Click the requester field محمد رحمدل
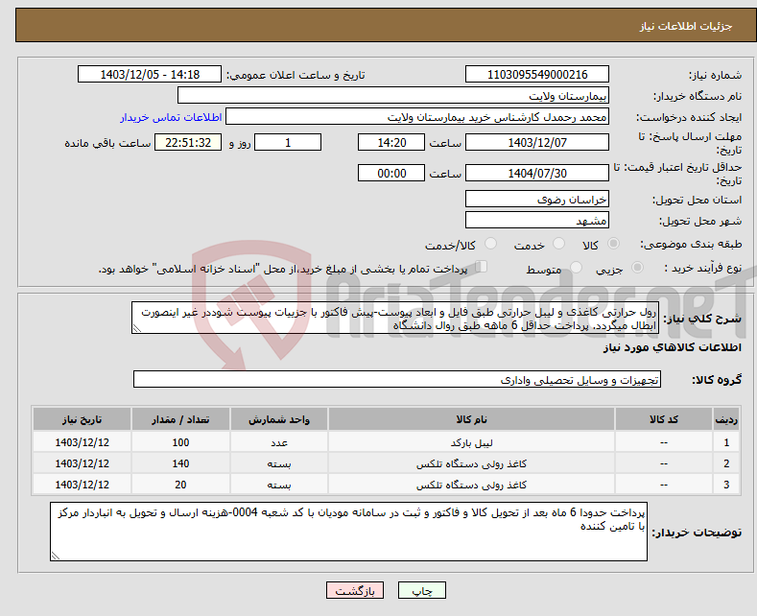 tap(417, 117)
